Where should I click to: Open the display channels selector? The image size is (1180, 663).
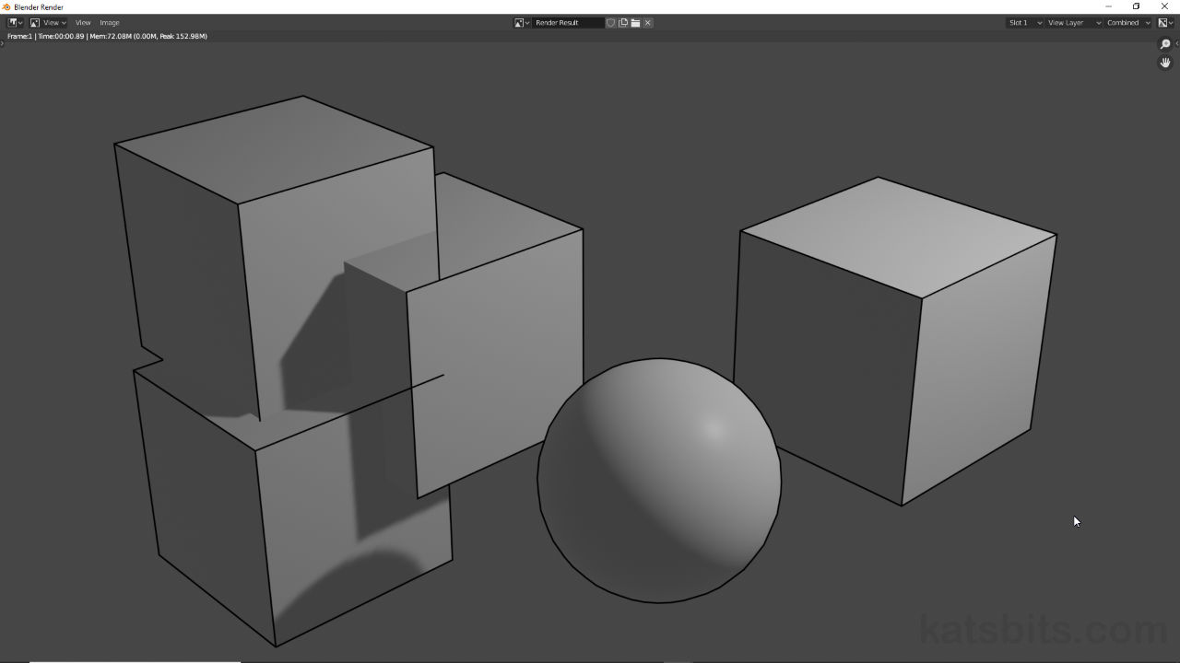point(1165,22)
